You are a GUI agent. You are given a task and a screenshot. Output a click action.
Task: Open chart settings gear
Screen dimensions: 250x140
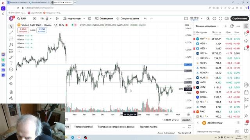[x=214, y=19]
